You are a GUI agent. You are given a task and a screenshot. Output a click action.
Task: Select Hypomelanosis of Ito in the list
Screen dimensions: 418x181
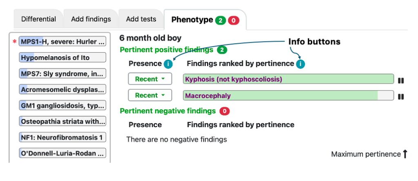[62, 57]
